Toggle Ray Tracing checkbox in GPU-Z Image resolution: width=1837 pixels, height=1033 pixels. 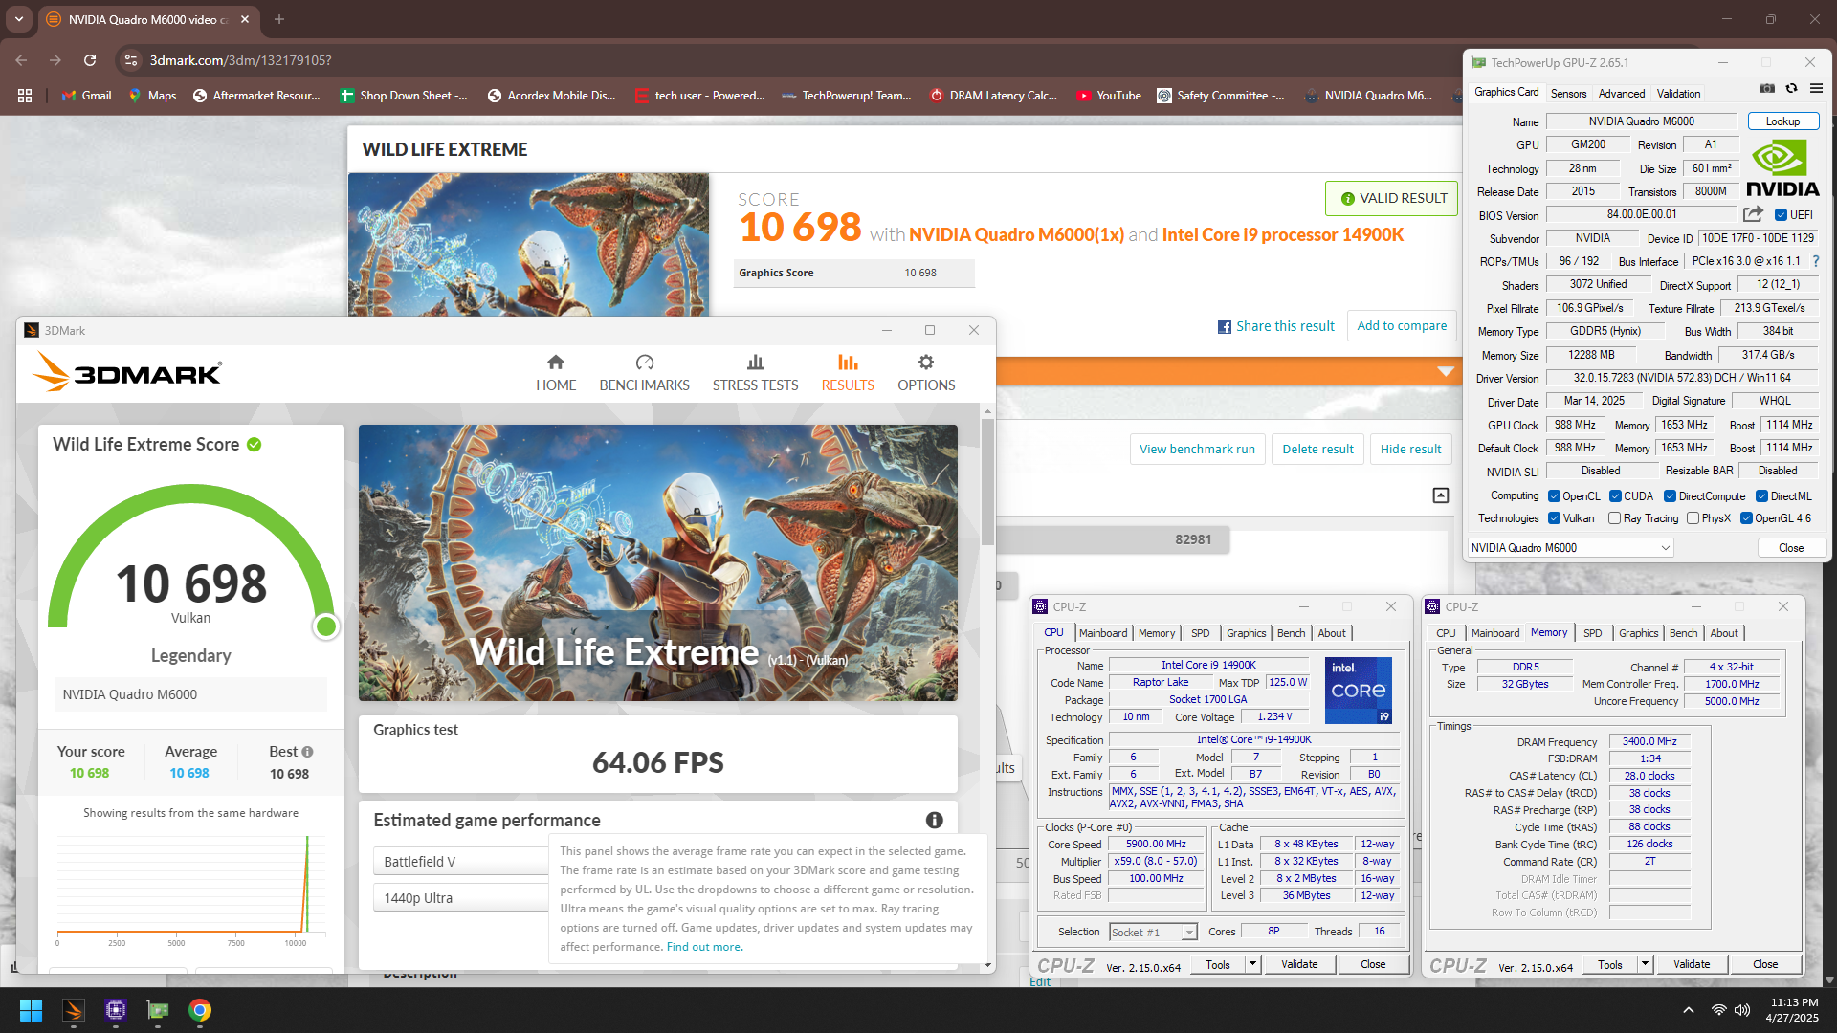pyautogui.click(x=1615, y=518)
